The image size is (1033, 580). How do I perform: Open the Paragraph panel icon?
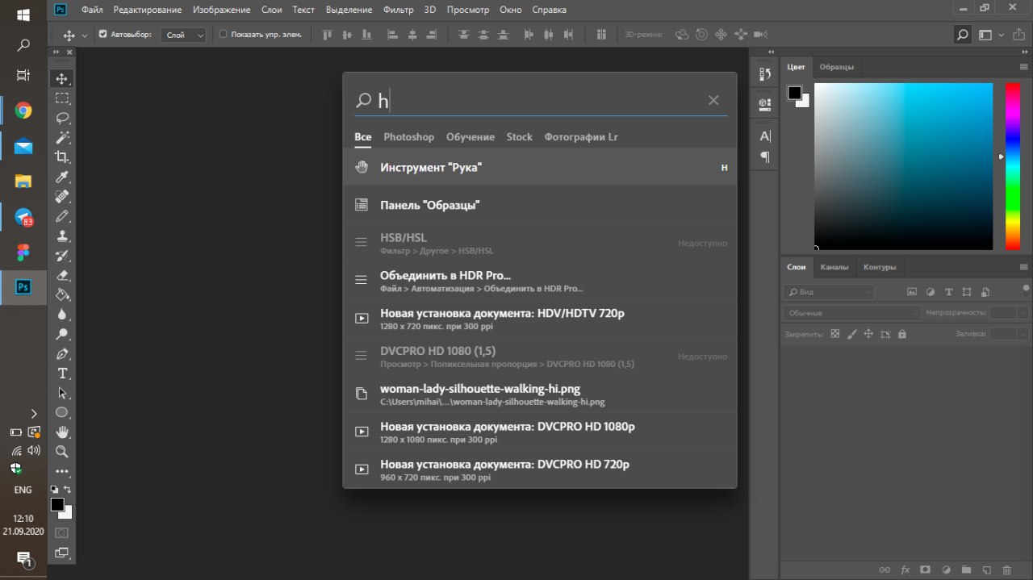tap(765, 157)
